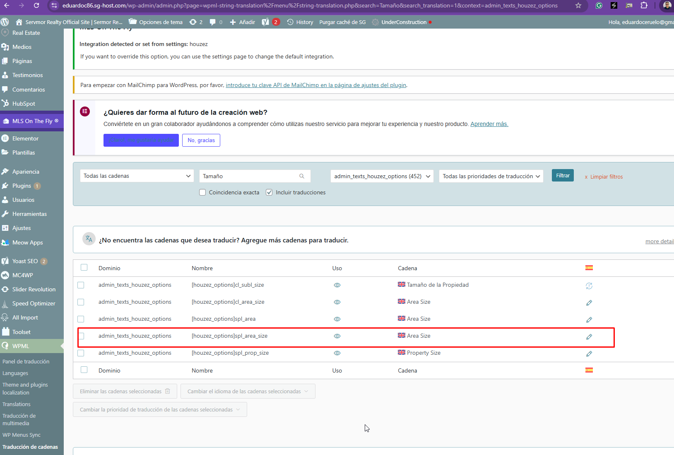This screenshot has height=455, width=674.
Task: Bookmark page with star icon
Action: coord(578,5)
